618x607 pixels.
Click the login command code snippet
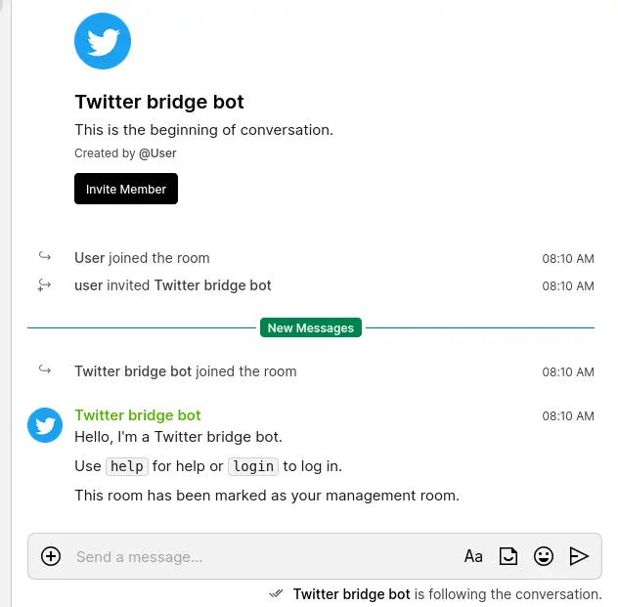(x=253, y=466)
